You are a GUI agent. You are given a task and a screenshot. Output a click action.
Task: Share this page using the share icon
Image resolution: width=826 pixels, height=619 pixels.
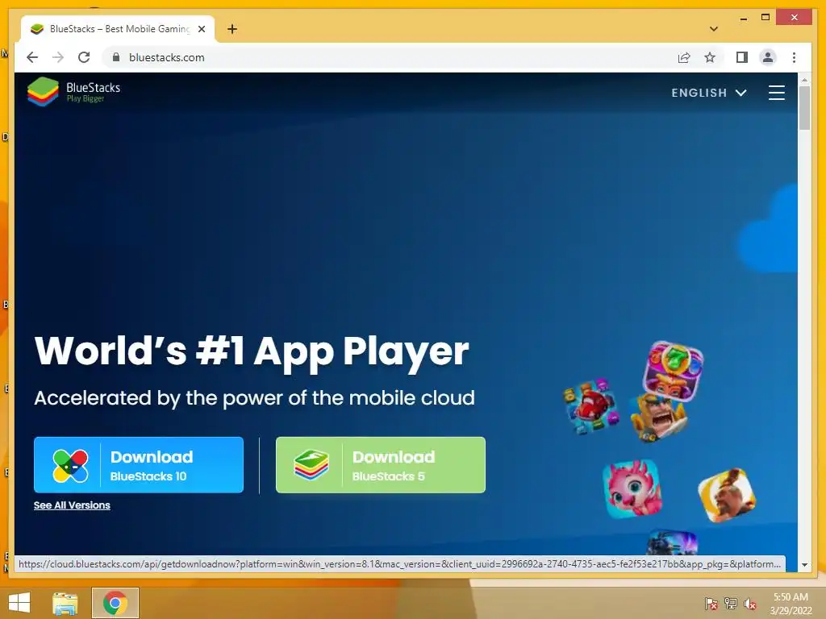point(684,57)
